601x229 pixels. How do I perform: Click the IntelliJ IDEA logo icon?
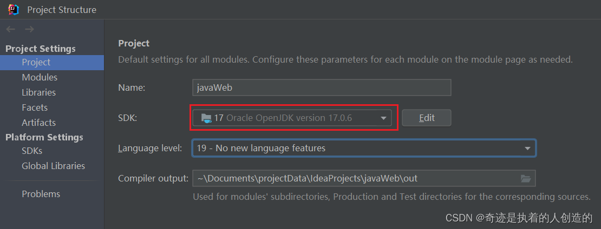pyautogui.click(x=14, y=10)
